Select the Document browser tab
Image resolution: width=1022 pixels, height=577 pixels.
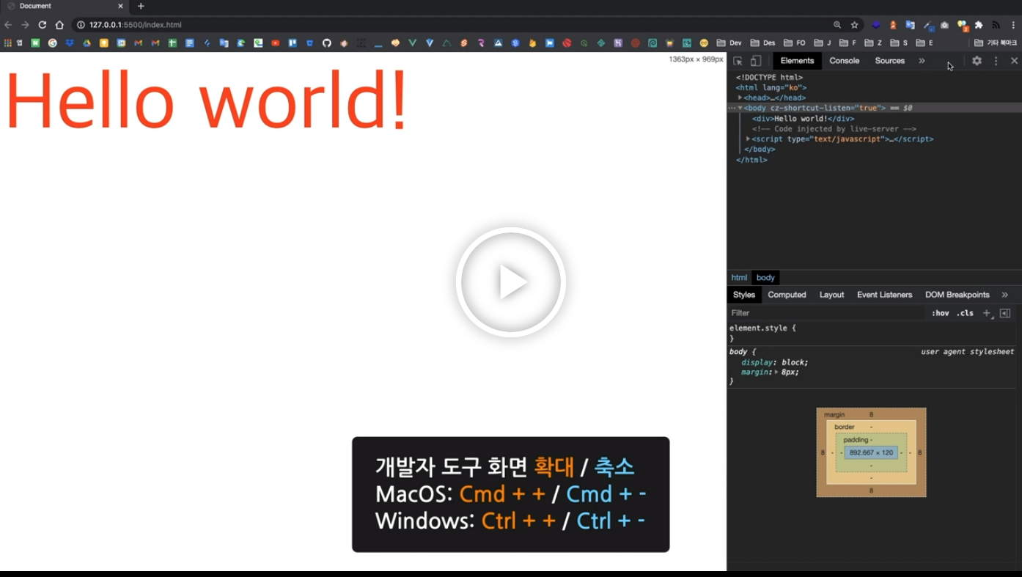(66, 6)
